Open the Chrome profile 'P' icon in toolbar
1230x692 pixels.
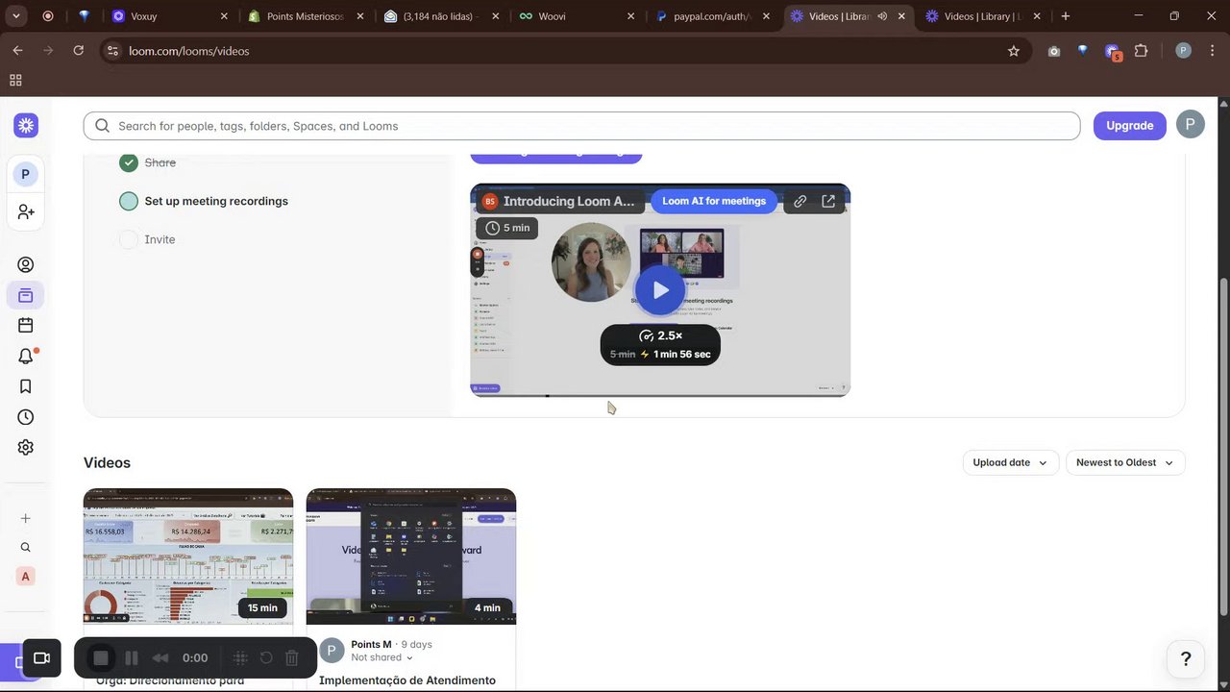pyautogui.click(x=1184, y=51)
